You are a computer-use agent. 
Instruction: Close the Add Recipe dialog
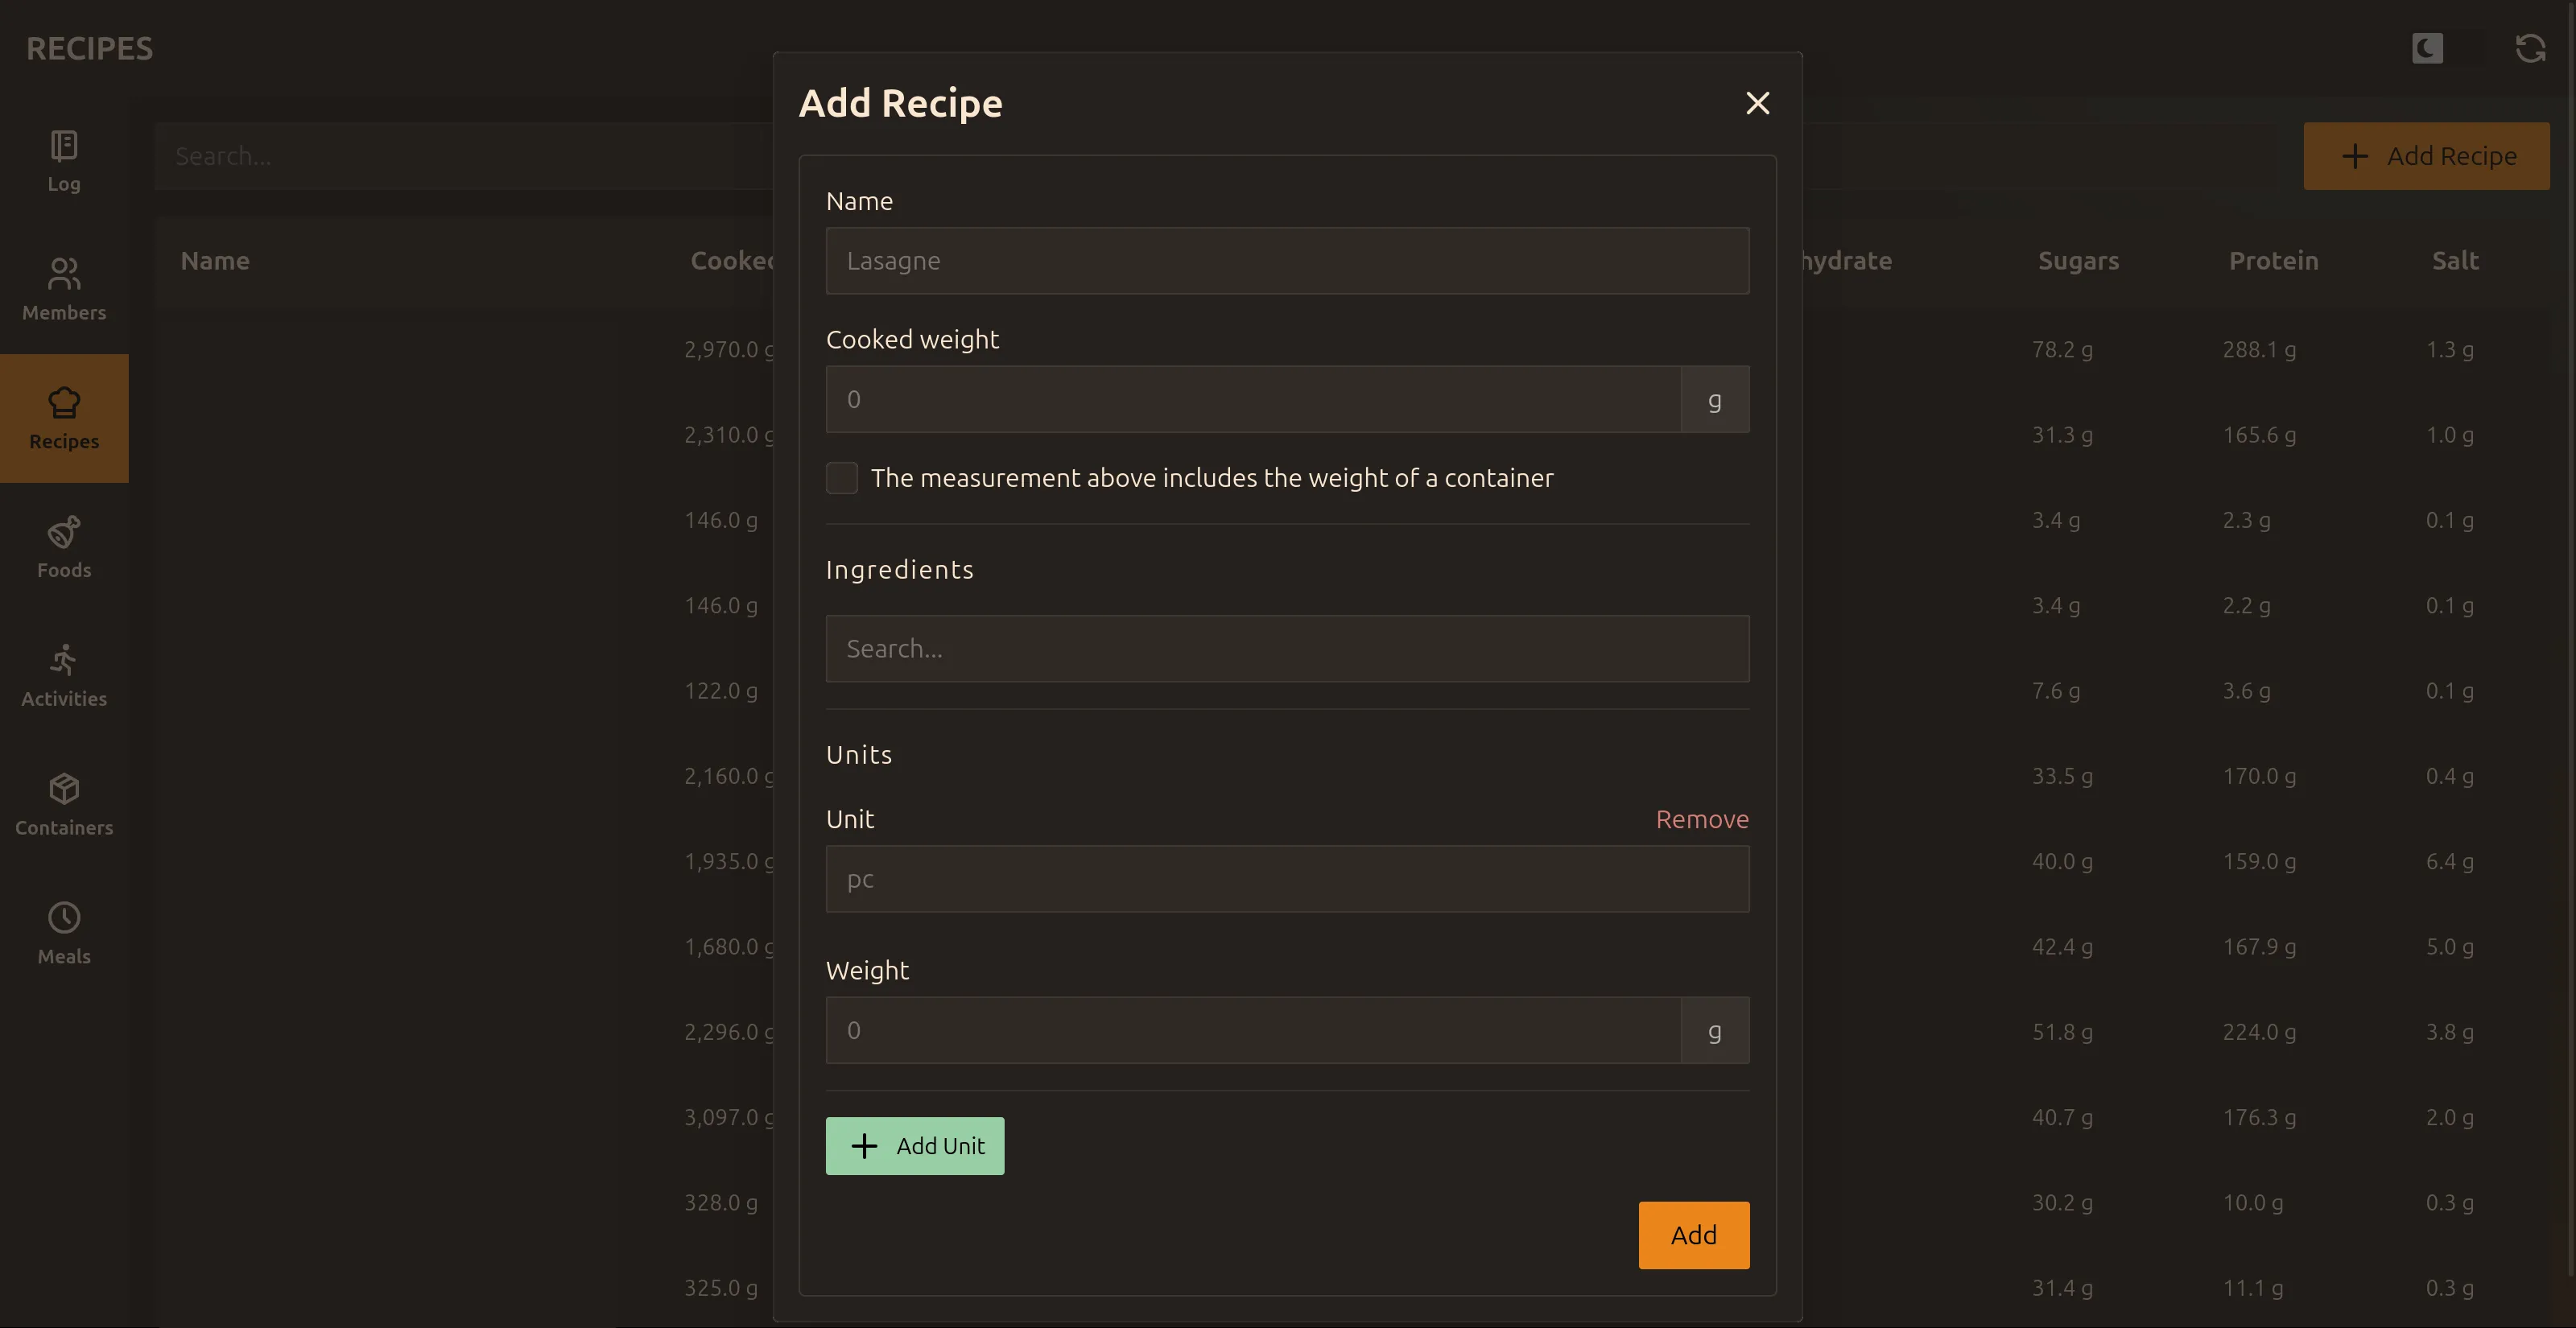coord(1757,103)
